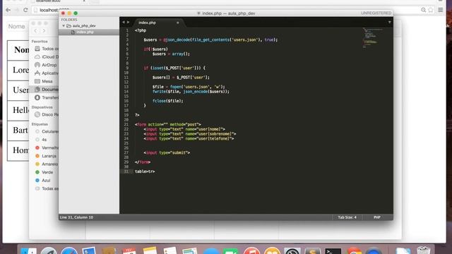452x254 pixels.
Task: Click line number 1 in the editor gutter
Action: pos(127,30)
